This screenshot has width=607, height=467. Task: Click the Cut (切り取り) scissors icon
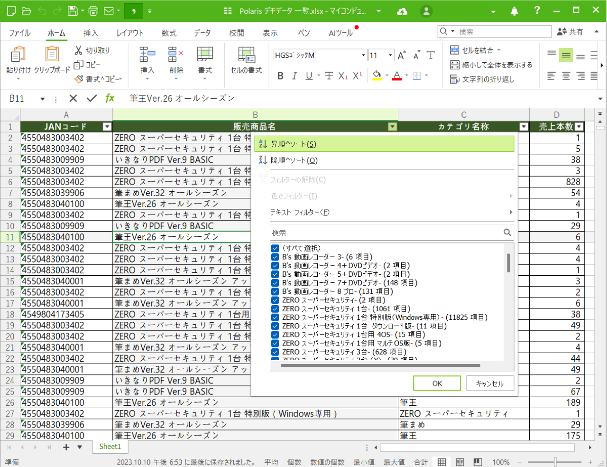point(79,50)
